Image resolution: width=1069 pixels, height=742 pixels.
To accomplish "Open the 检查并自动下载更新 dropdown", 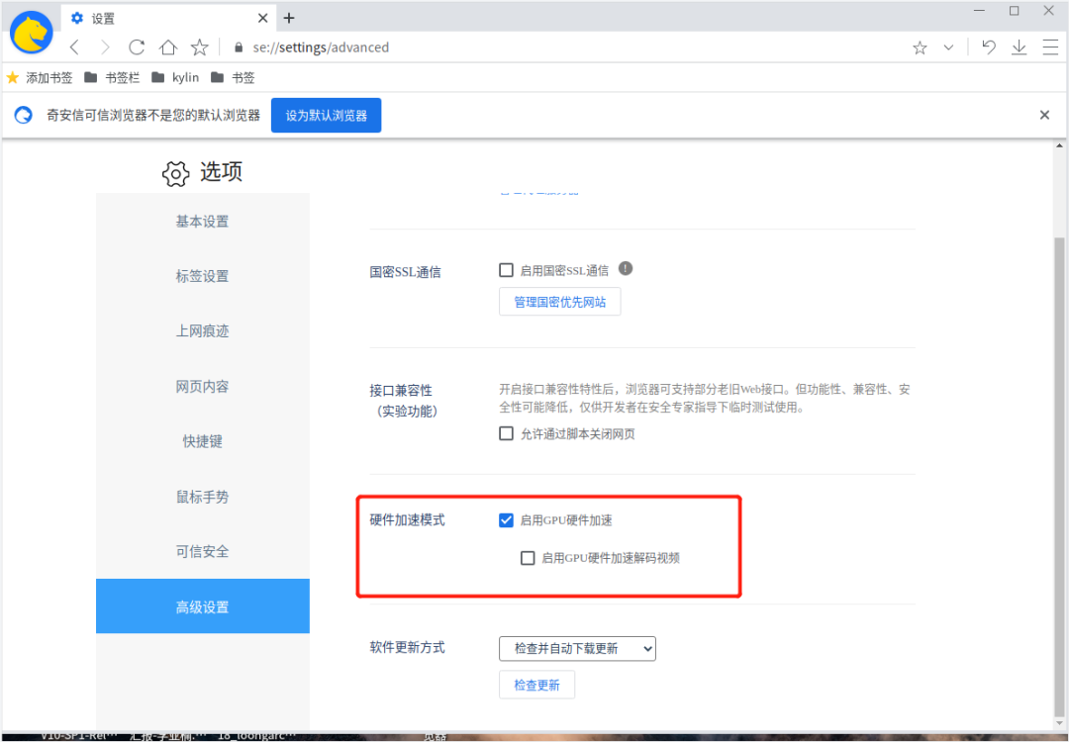I will pyautogui.click(x=577, y=649).
